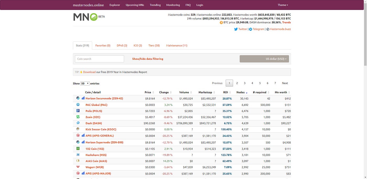Click the Masternode.buzz compass icon
367x179 pixels.
pyautogui.click(x=268, y=29)
